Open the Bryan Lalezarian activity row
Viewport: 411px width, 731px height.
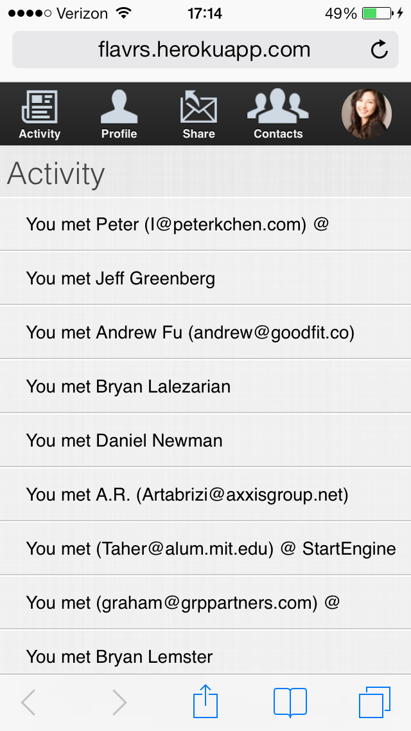pos(205,387)
